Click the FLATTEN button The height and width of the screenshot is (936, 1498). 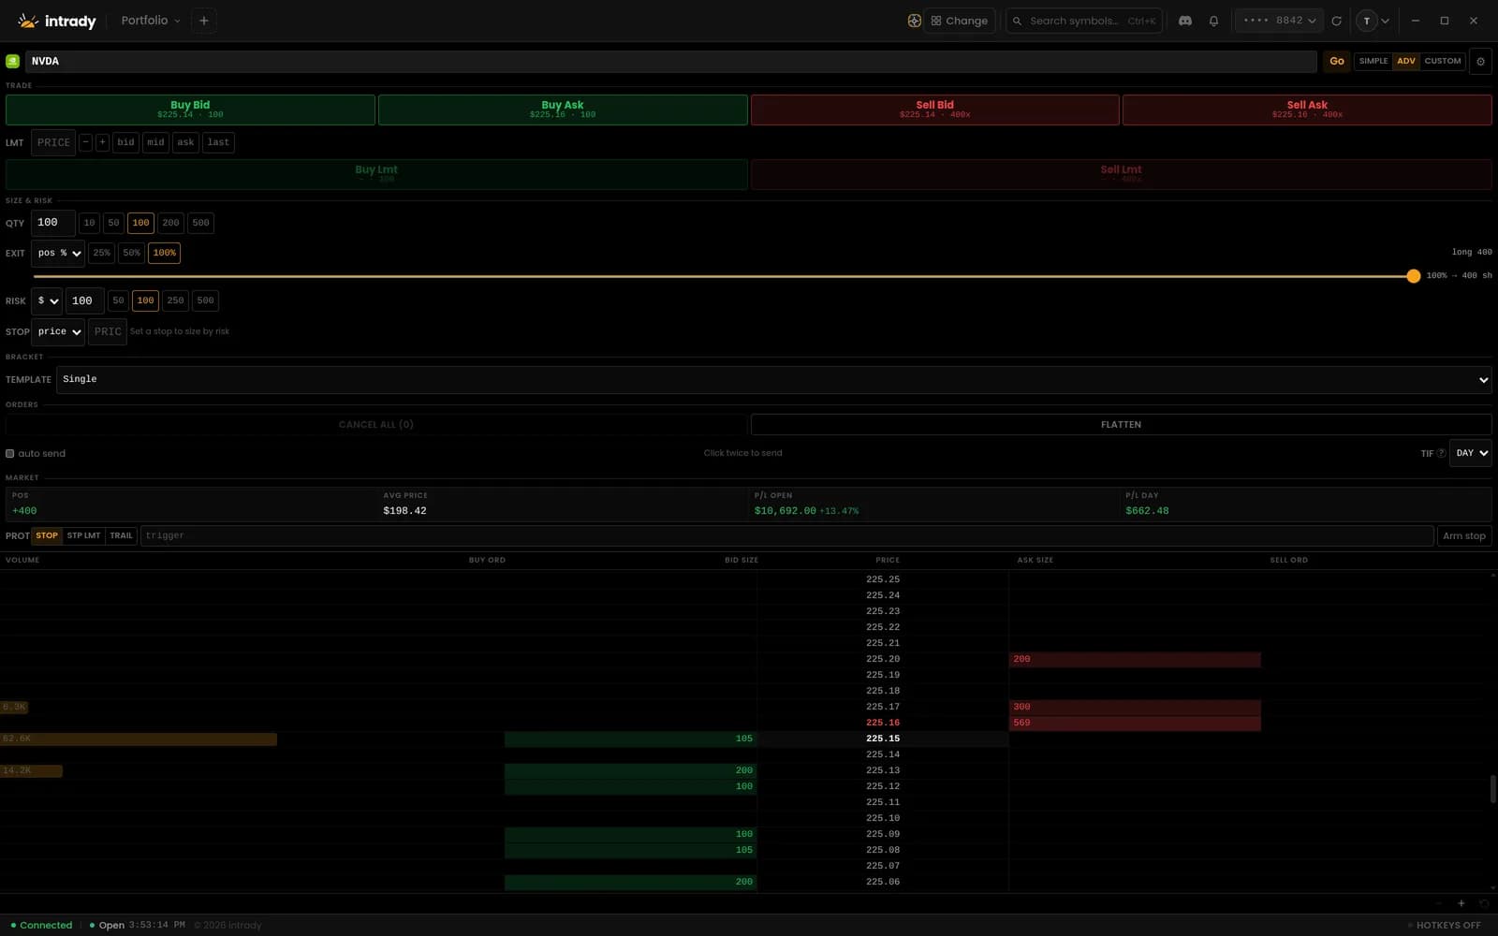[1121, 425]
